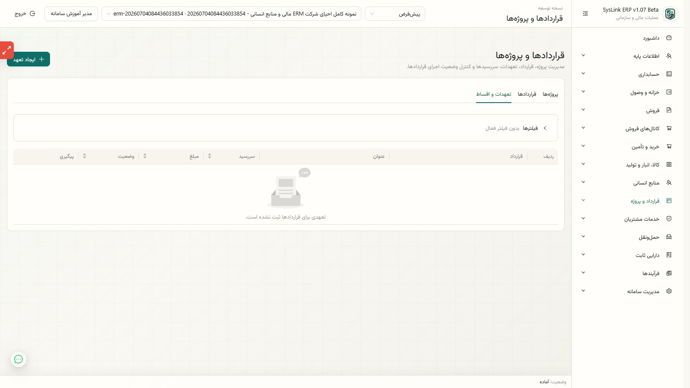
Task: Click the chat support bubble icon
Action: tap(19, 359)
